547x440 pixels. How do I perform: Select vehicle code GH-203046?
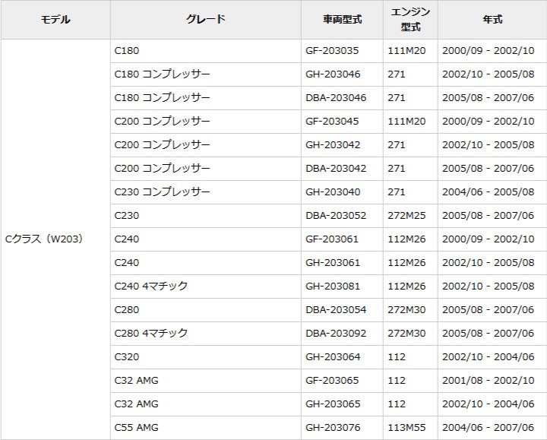[333, 74]
